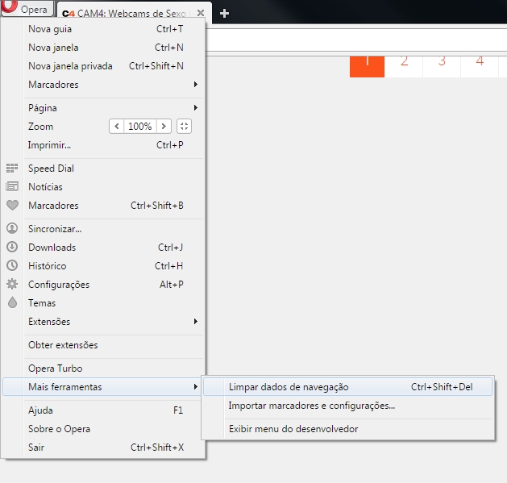Increase zoom with right arrow button
This screenshot has height=483, width=507.
(x=164, y=127)
